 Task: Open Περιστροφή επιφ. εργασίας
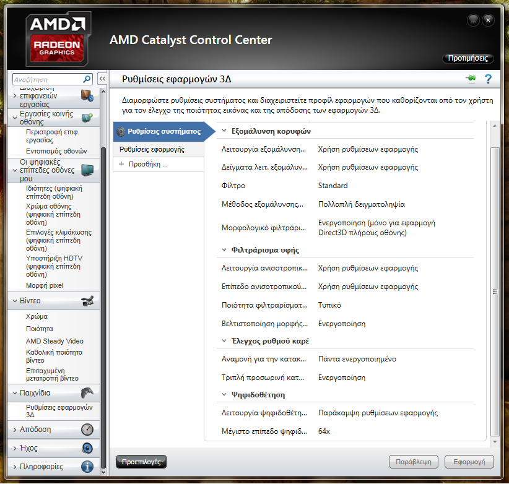pyautogui.click(x=53, y=136)
